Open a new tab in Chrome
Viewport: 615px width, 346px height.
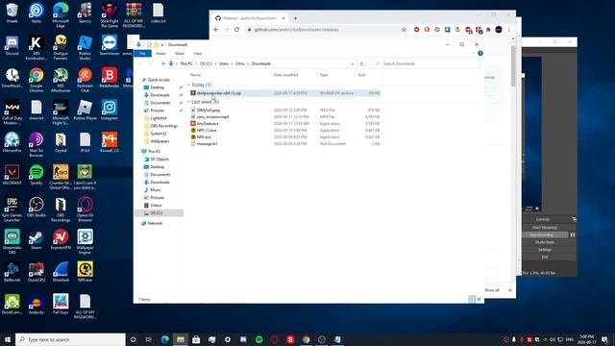tap(295, 18)
